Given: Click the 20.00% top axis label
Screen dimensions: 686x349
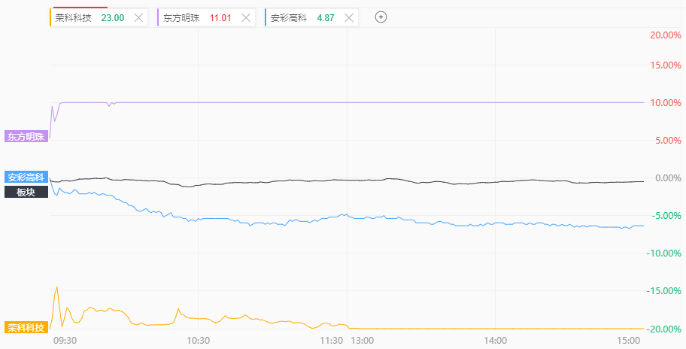Looking at the screenshot, I should coord(665,35).
